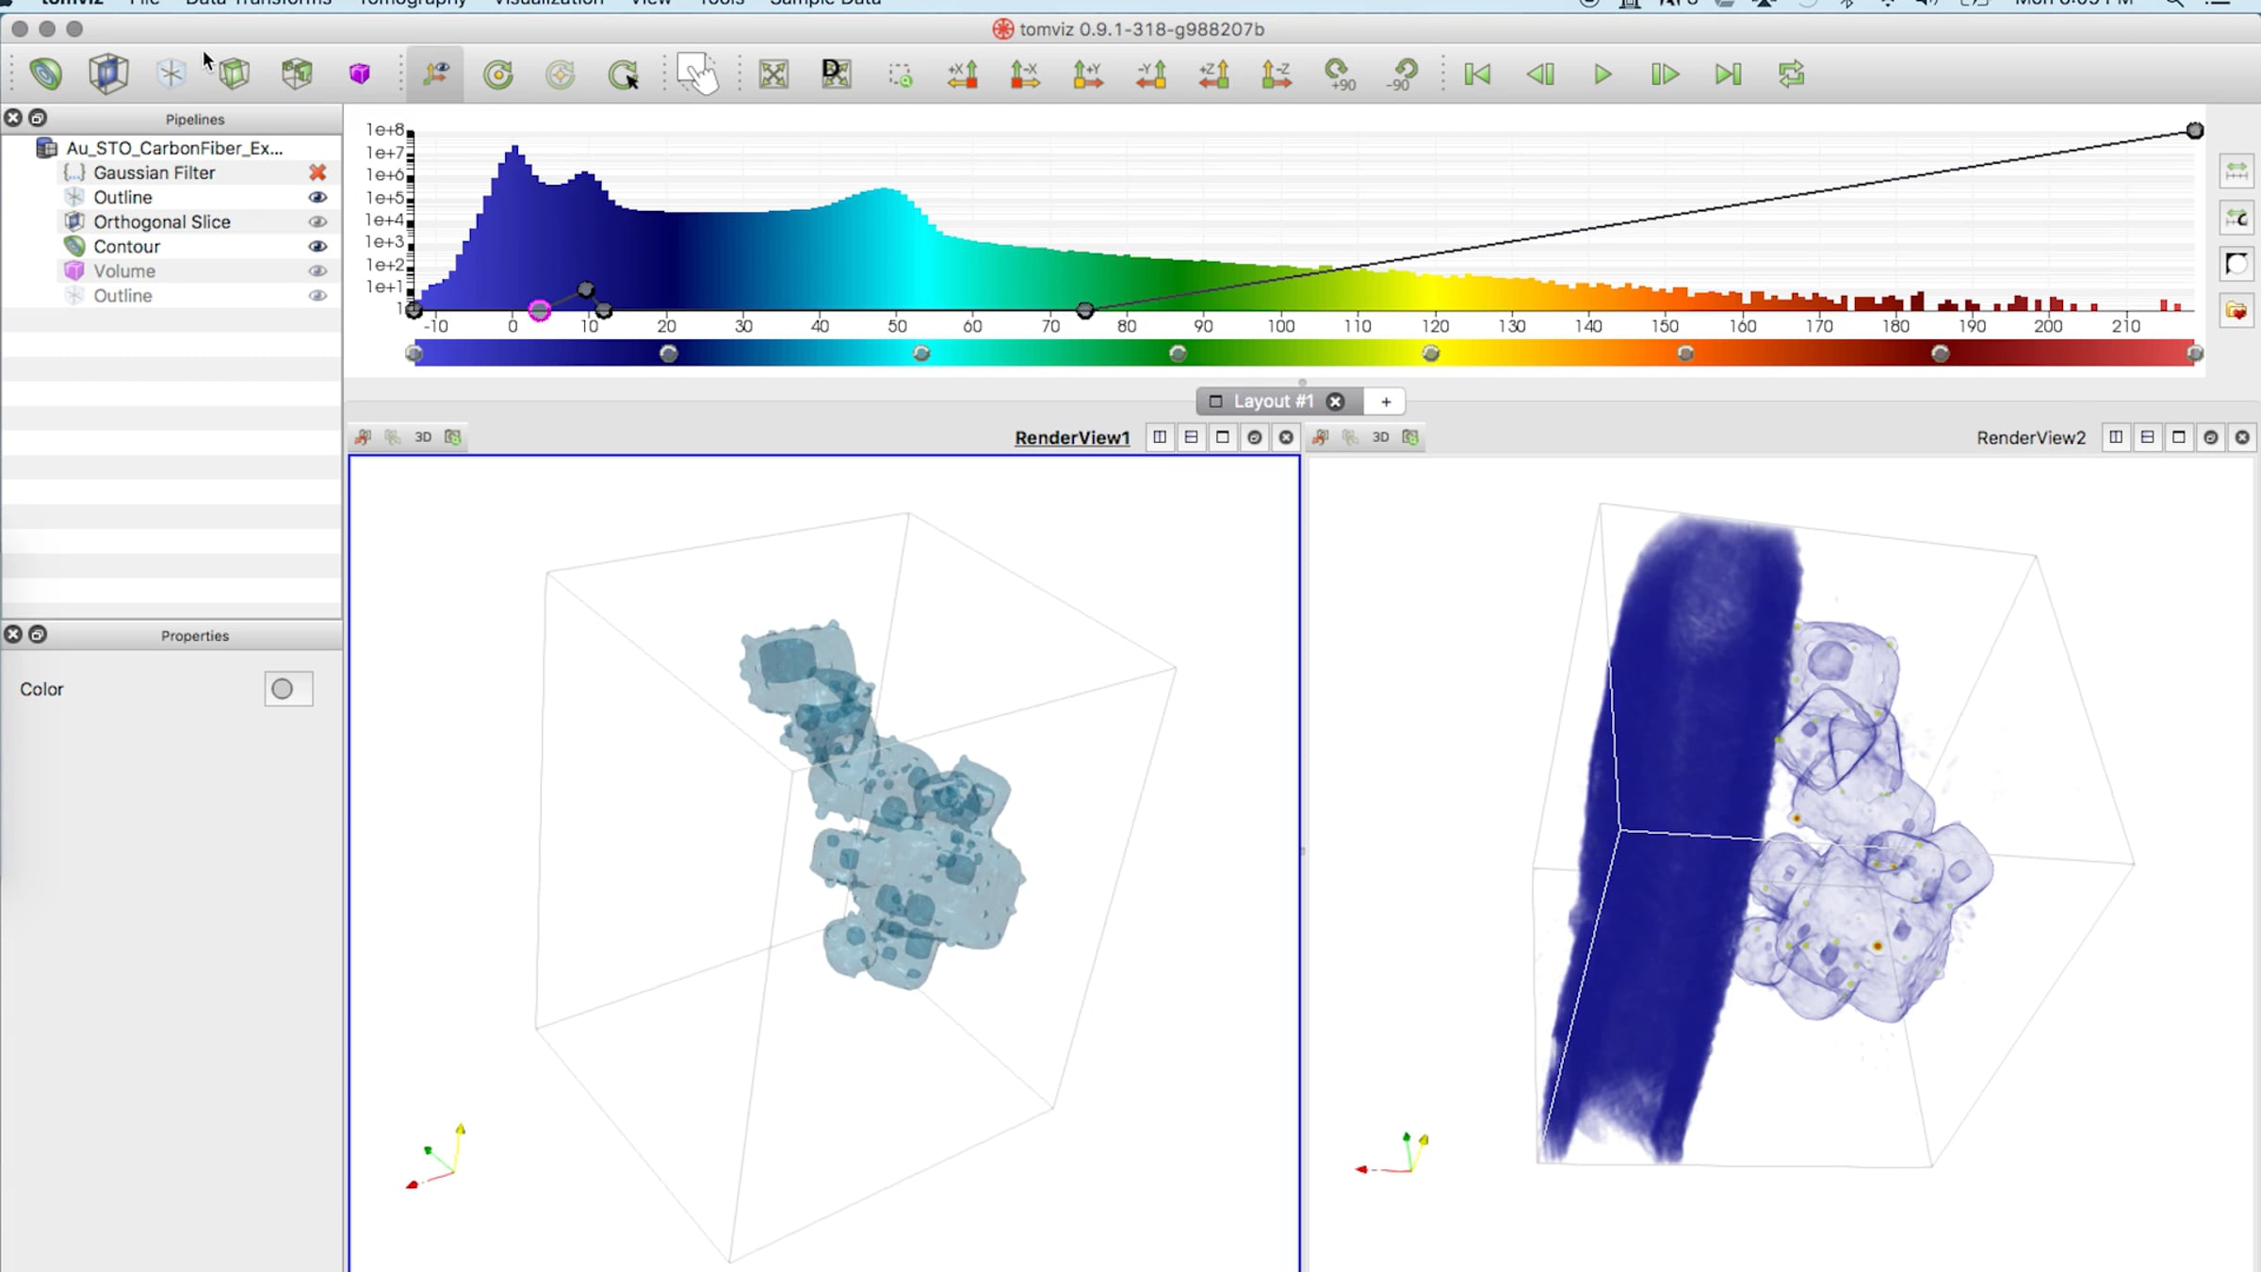Click the magenta opacity control point on histogram

click(539, 310)
